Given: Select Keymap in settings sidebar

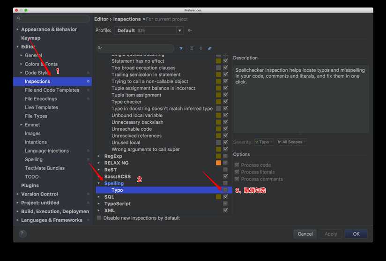Looking at the screenshot, I should [x=31, y=38].
